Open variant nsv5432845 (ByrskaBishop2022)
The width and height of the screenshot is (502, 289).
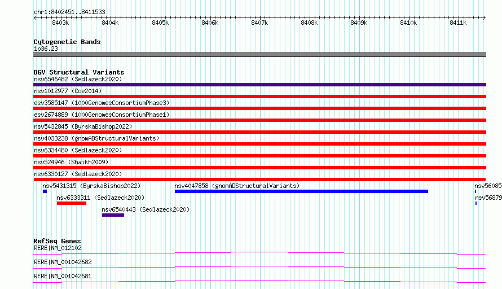tap(83, 126)
